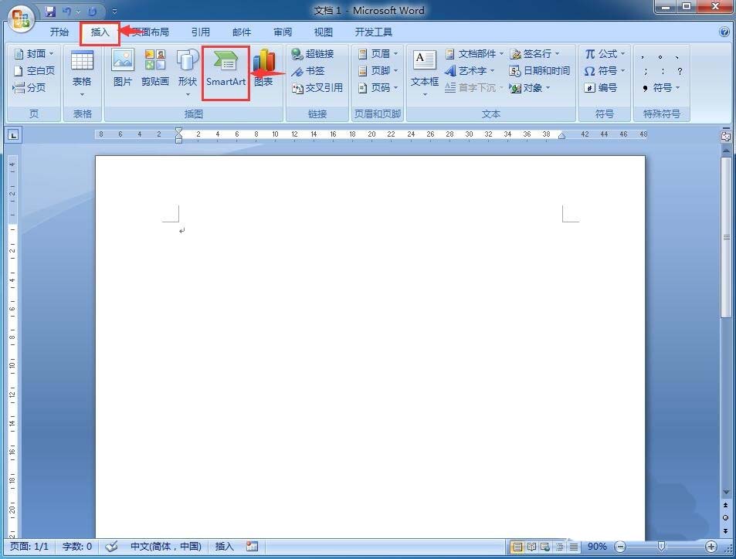Insert the semicolon special symbol

(646, 71)
